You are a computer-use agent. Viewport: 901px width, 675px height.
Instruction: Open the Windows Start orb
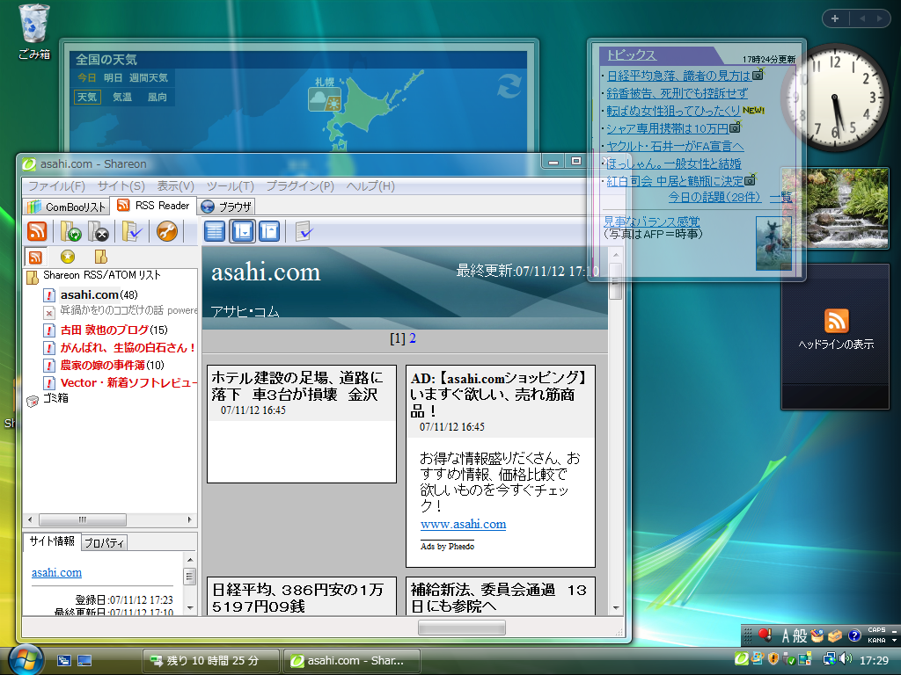26,660
